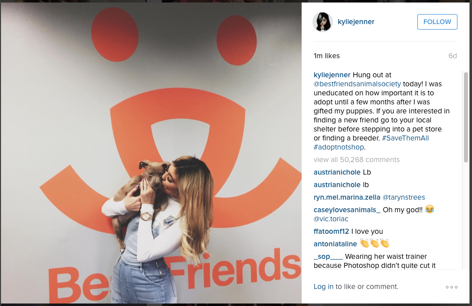Open kyliejenner's profile avatar picture
Viewport: 472px width, 306px height.
(x=323, y=22)
